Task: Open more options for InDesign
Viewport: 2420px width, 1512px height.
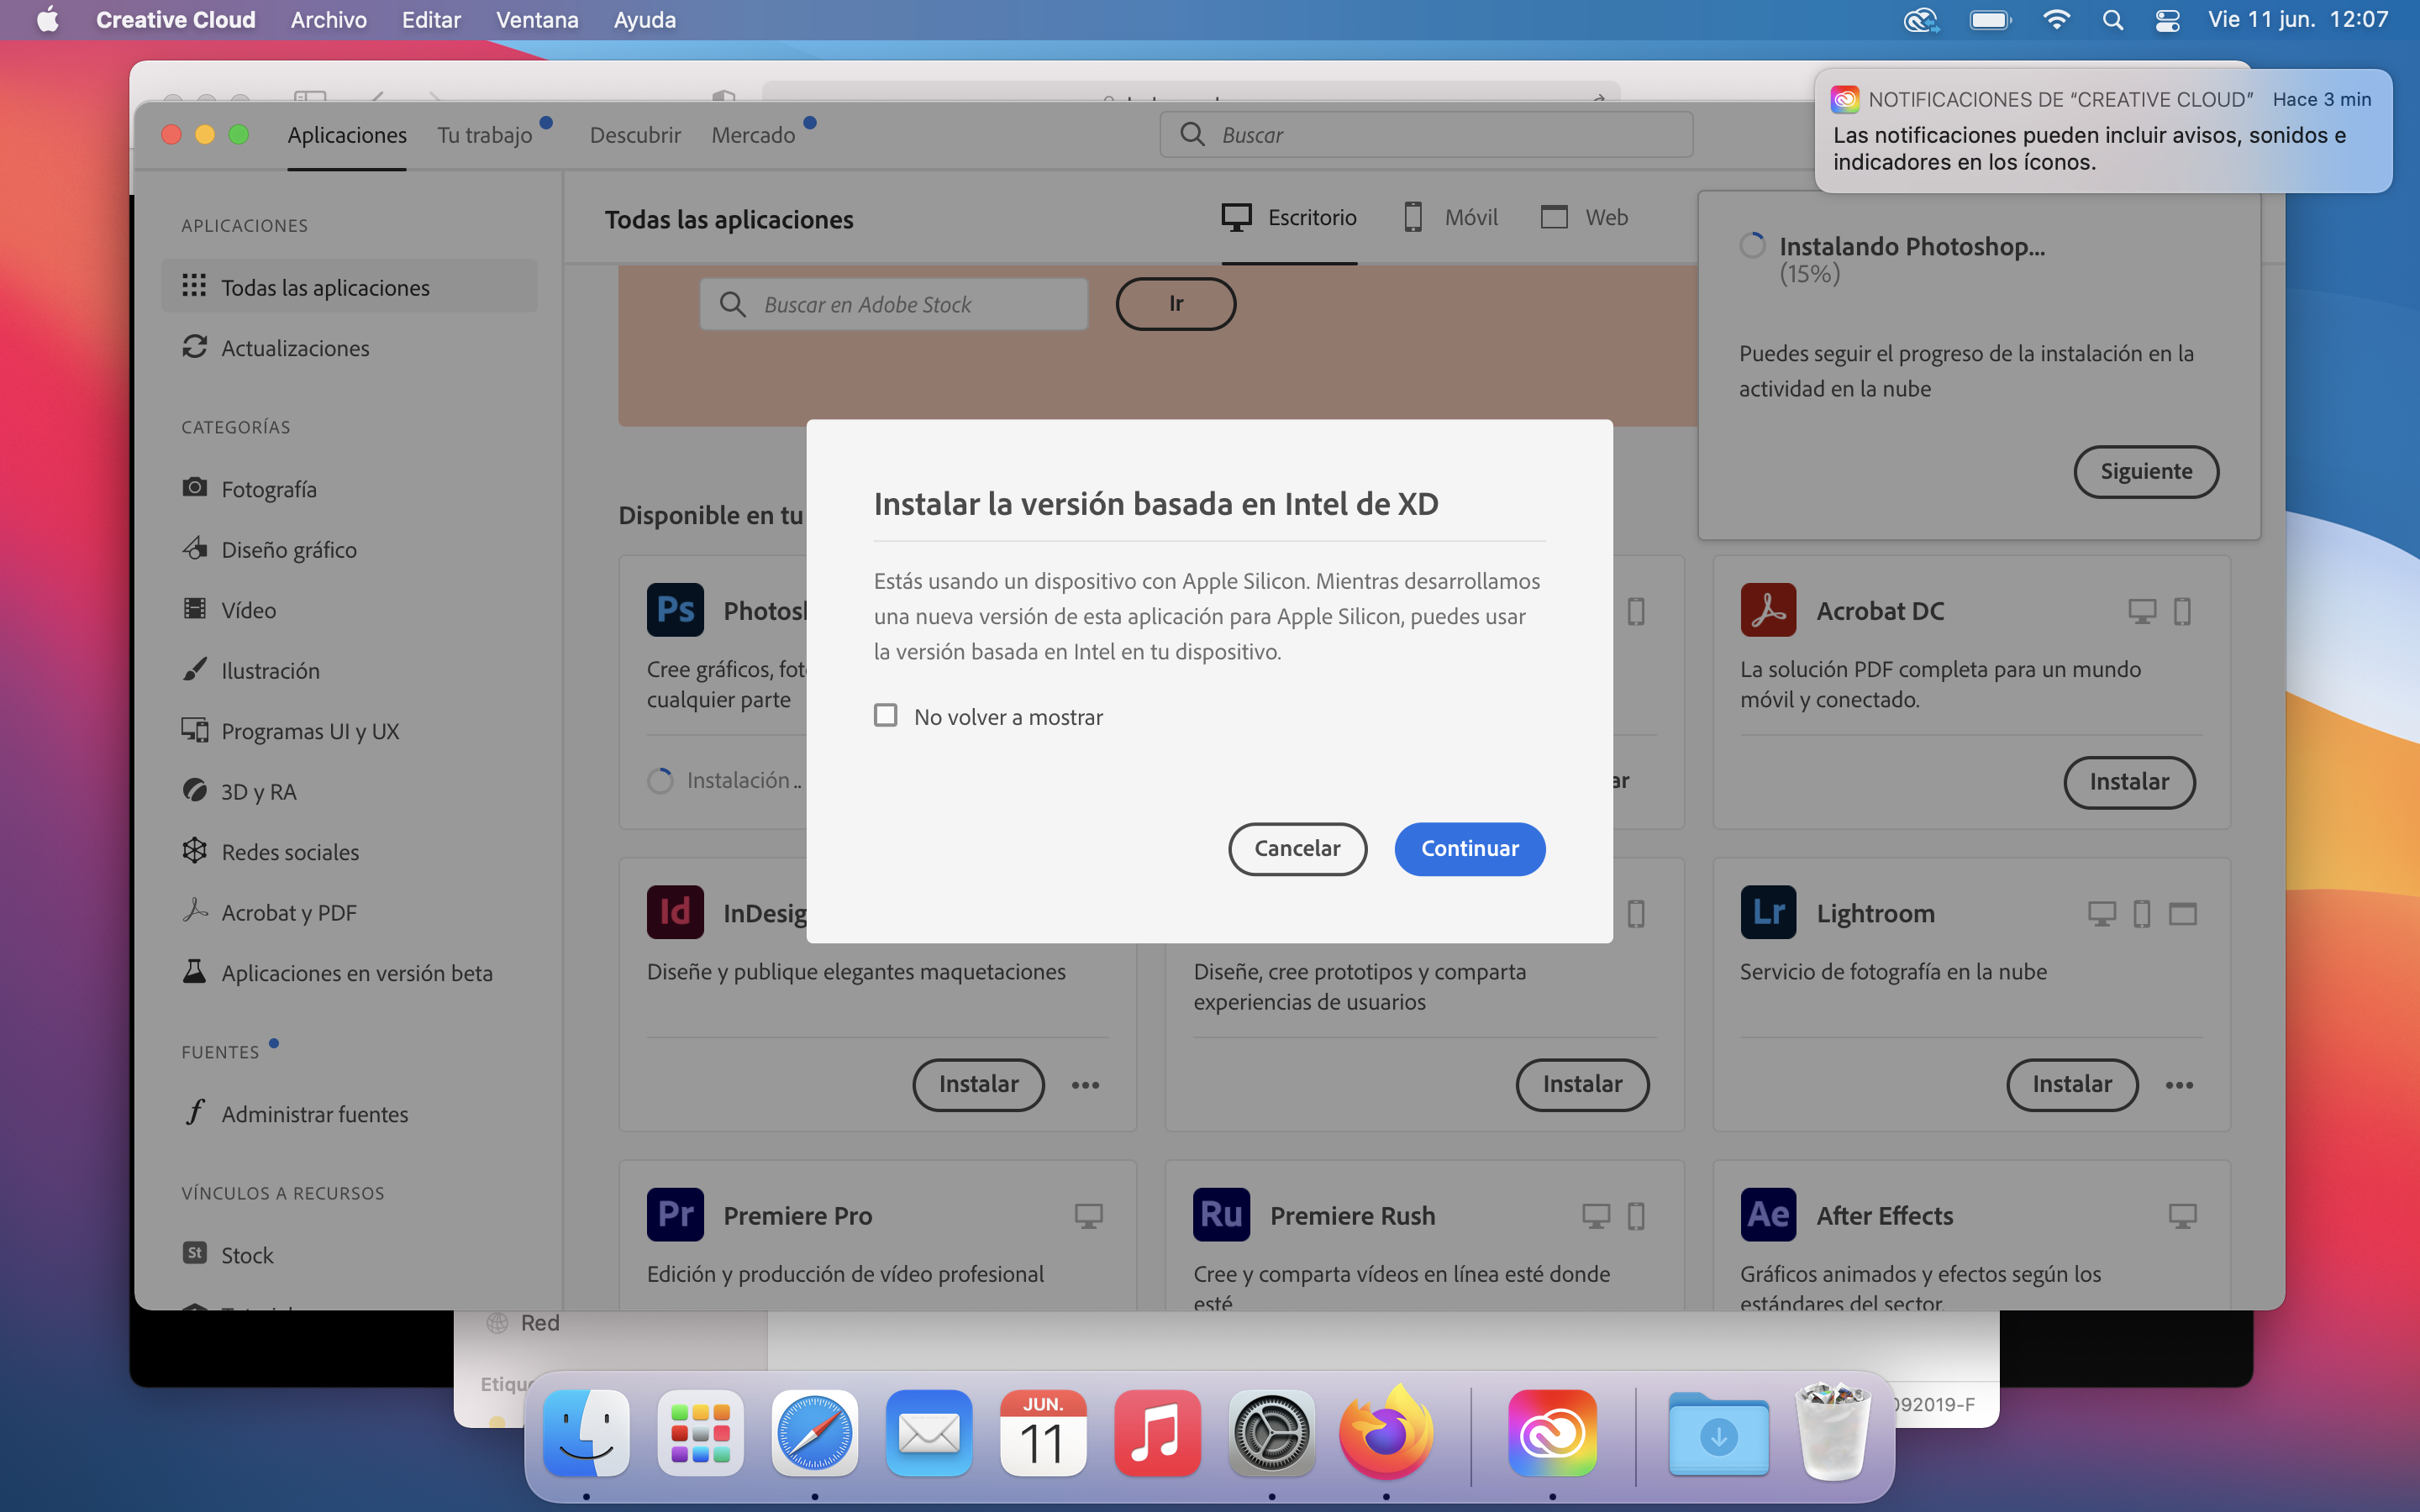Action: pos(1085,1085)
